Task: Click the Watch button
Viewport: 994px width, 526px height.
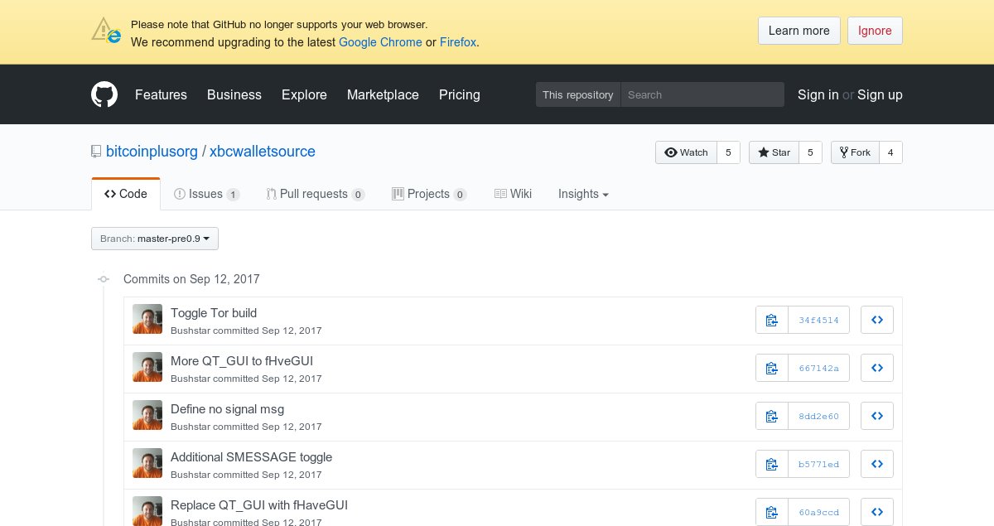Action: pyautogui.click(x=686, y=152)
